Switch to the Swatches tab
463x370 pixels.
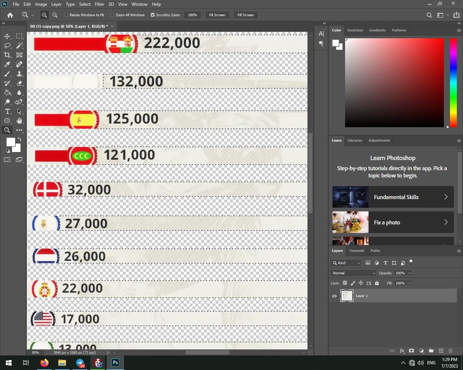pos(355,30)
